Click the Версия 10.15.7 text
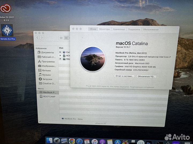Image resolution: width=193 pixels, height=144 pixels. point(123,47)
